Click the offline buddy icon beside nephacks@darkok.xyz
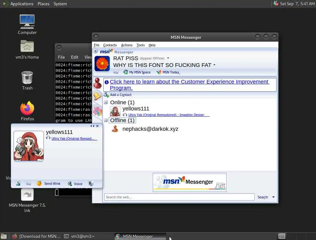The height and width of the screenshot is (240, 316). click(x=115, y=129)
